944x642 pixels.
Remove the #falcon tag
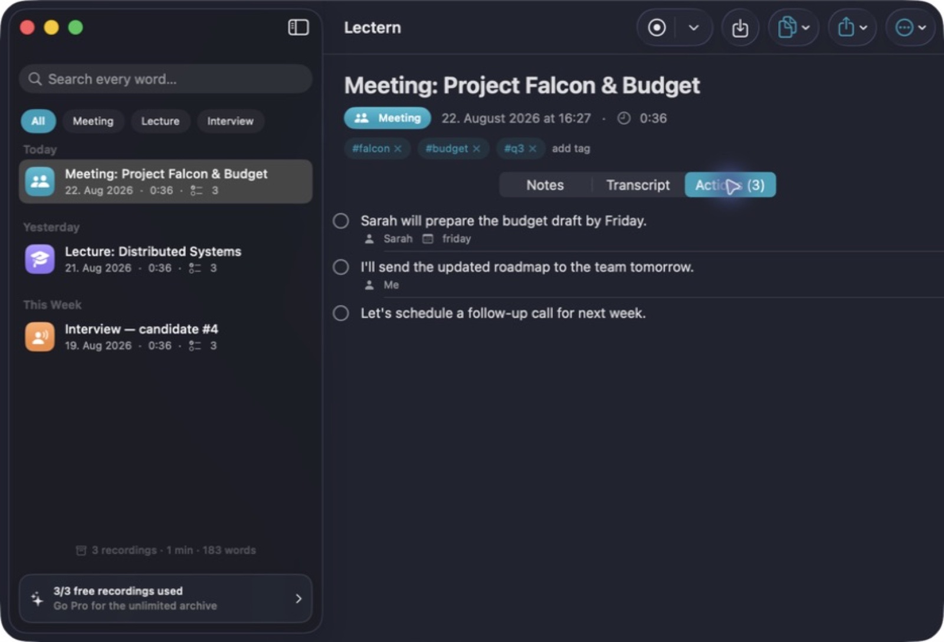pos(398,149)
